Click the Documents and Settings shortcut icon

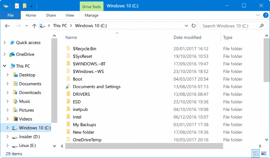point(68,87)
